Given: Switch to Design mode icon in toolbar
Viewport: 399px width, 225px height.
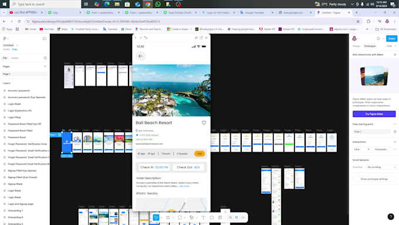Looking at the screenshot, I should point(236,217).
